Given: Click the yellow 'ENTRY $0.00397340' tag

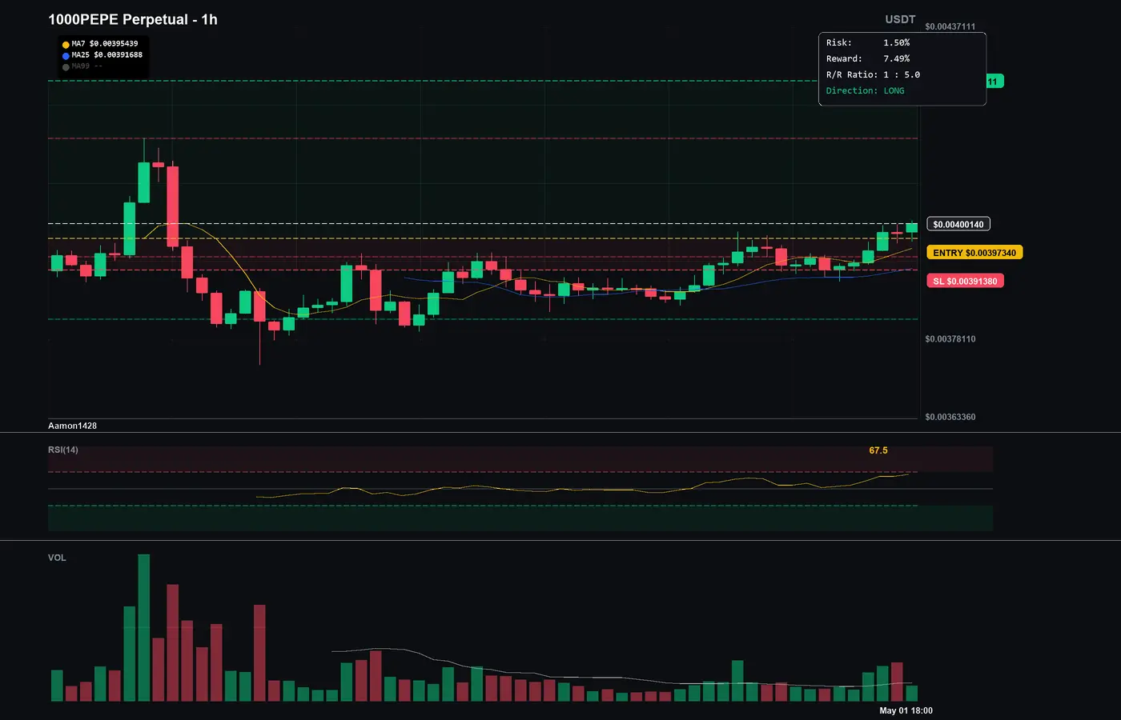Looking at the screenshot, I should pos(974,253).
